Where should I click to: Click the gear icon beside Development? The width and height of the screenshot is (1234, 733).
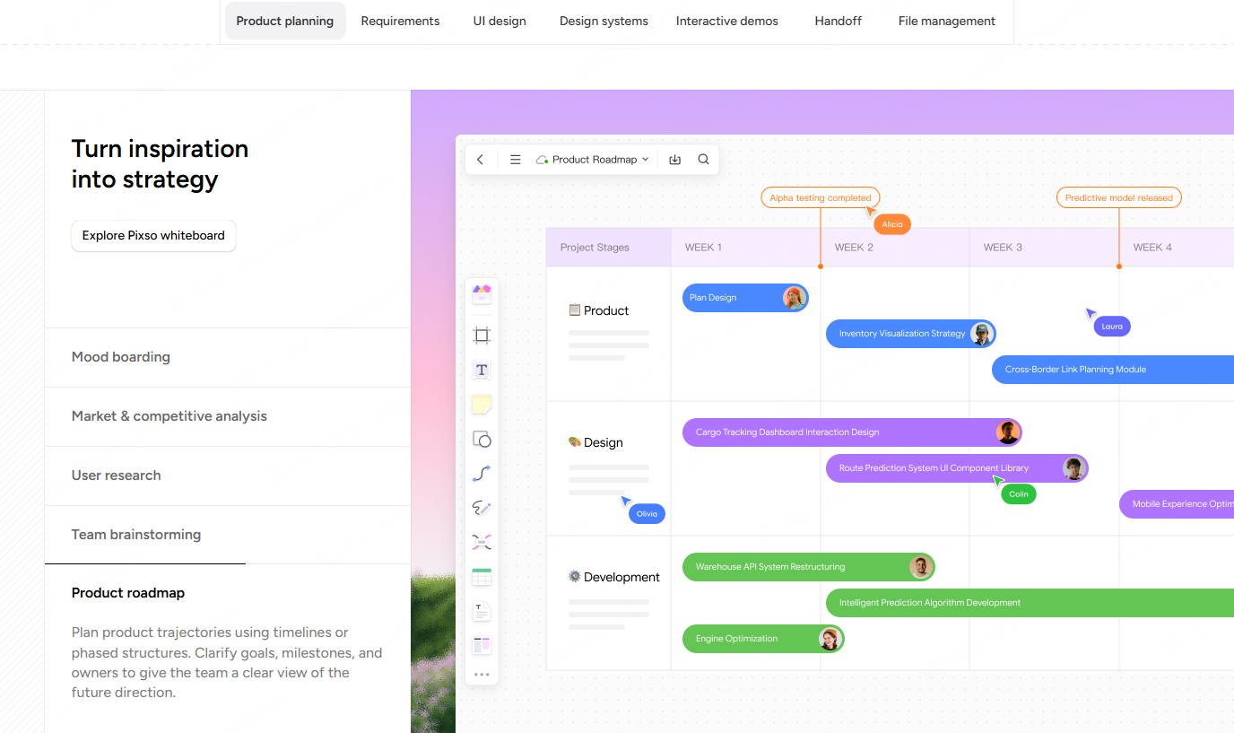coord(575,577)
